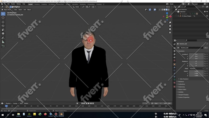
Task: Expand the CC_Base_Tongue tree item
Action: tap(178, 16)
